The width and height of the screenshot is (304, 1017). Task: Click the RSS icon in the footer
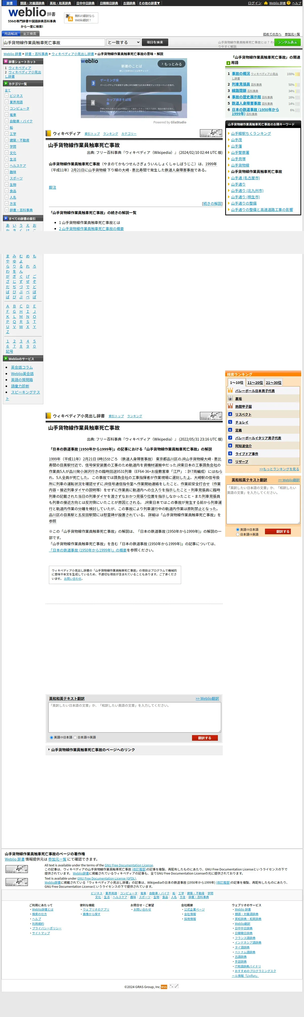[x=164, y=987]
